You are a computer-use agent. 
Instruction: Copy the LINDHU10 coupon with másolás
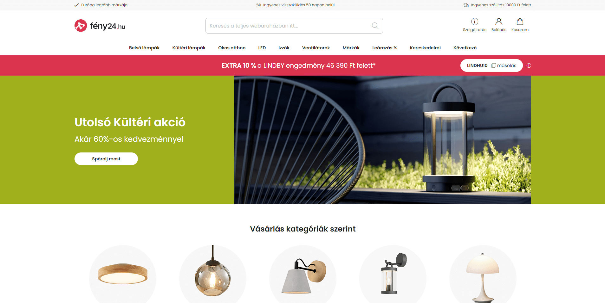504,65
